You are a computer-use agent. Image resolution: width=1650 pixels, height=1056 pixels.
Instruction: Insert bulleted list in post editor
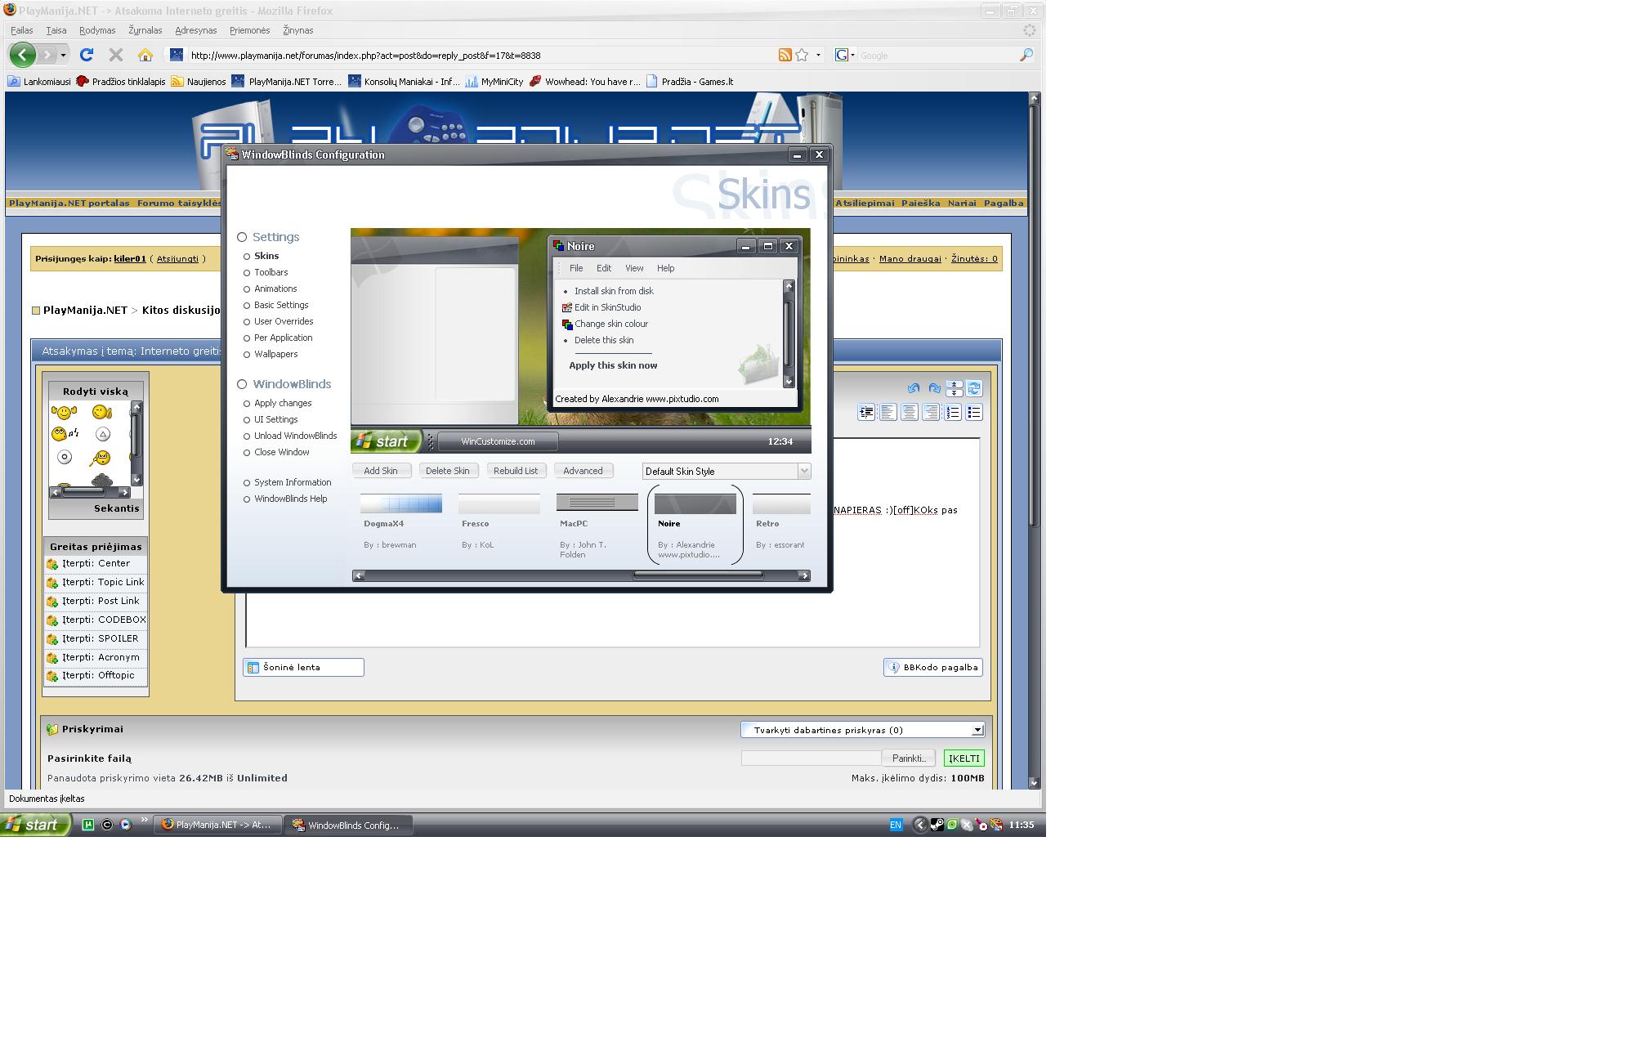973,413
